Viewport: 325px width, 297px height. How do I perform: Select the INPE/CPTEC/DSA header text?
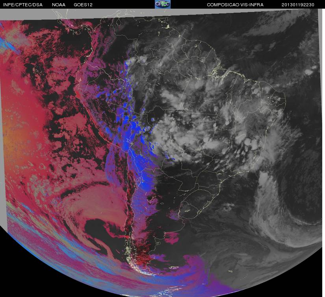23,5
